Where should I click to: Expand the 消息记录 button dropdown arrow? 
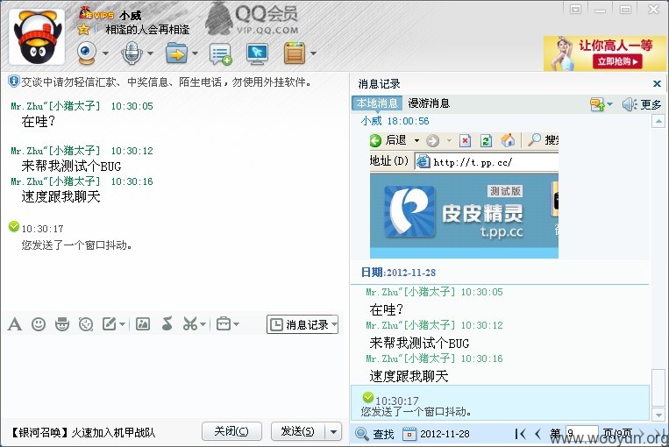coord(335,325)
